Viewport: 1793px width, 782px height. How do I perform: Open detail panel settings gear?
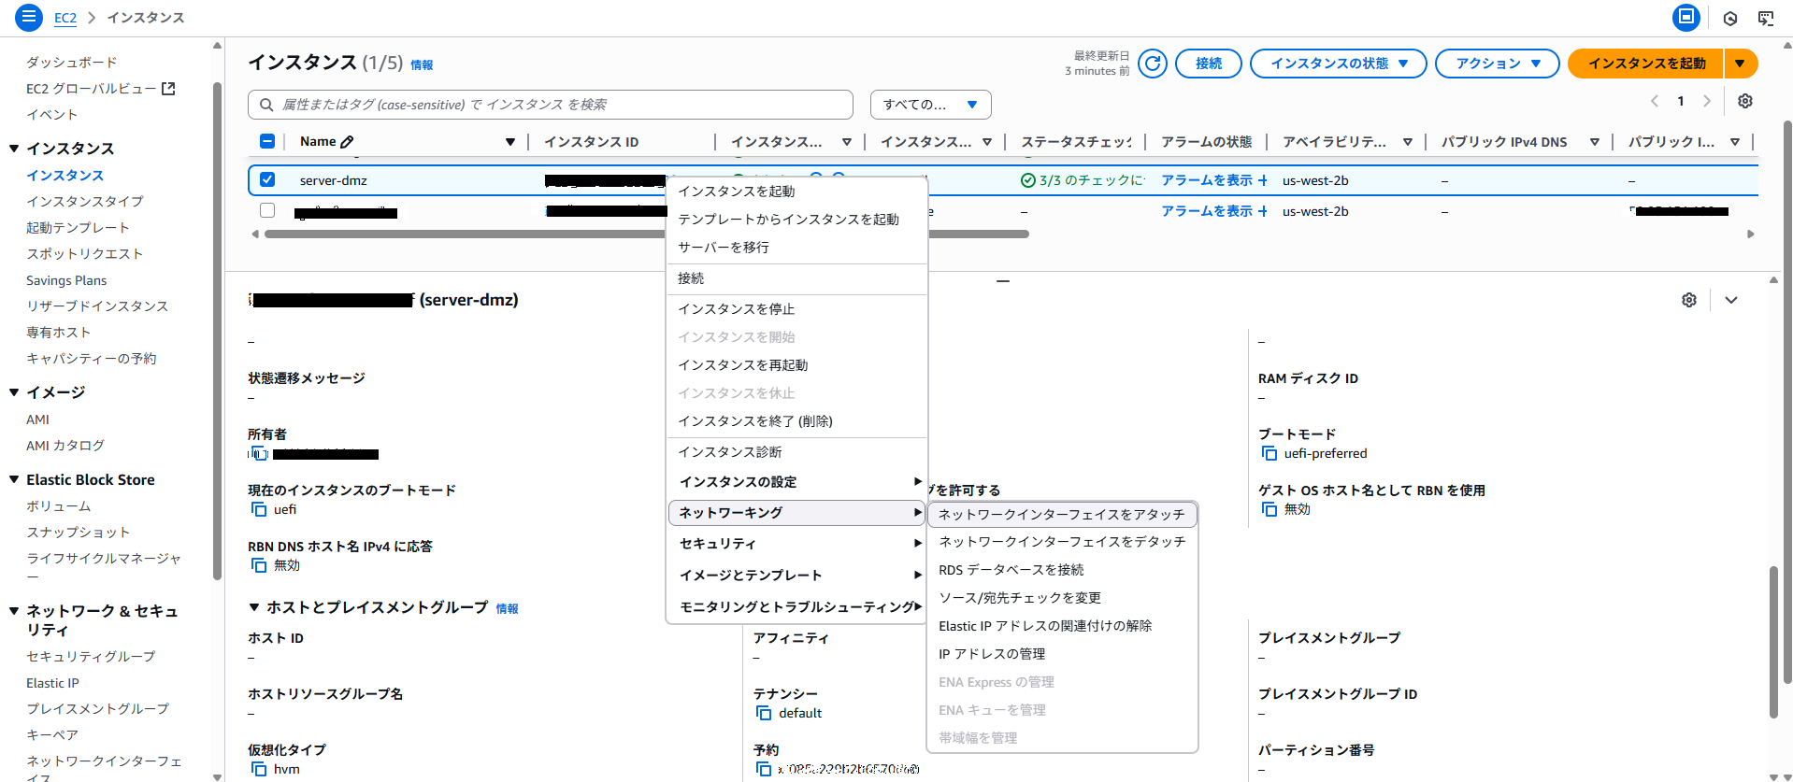coord(1688,300)
